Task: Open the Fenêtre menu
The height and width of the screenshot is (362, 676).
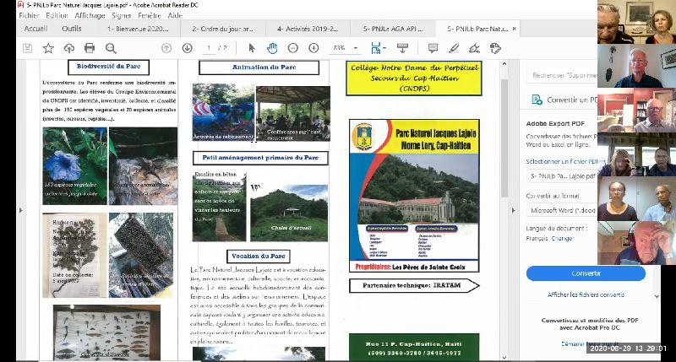Action: coord(150,15)
